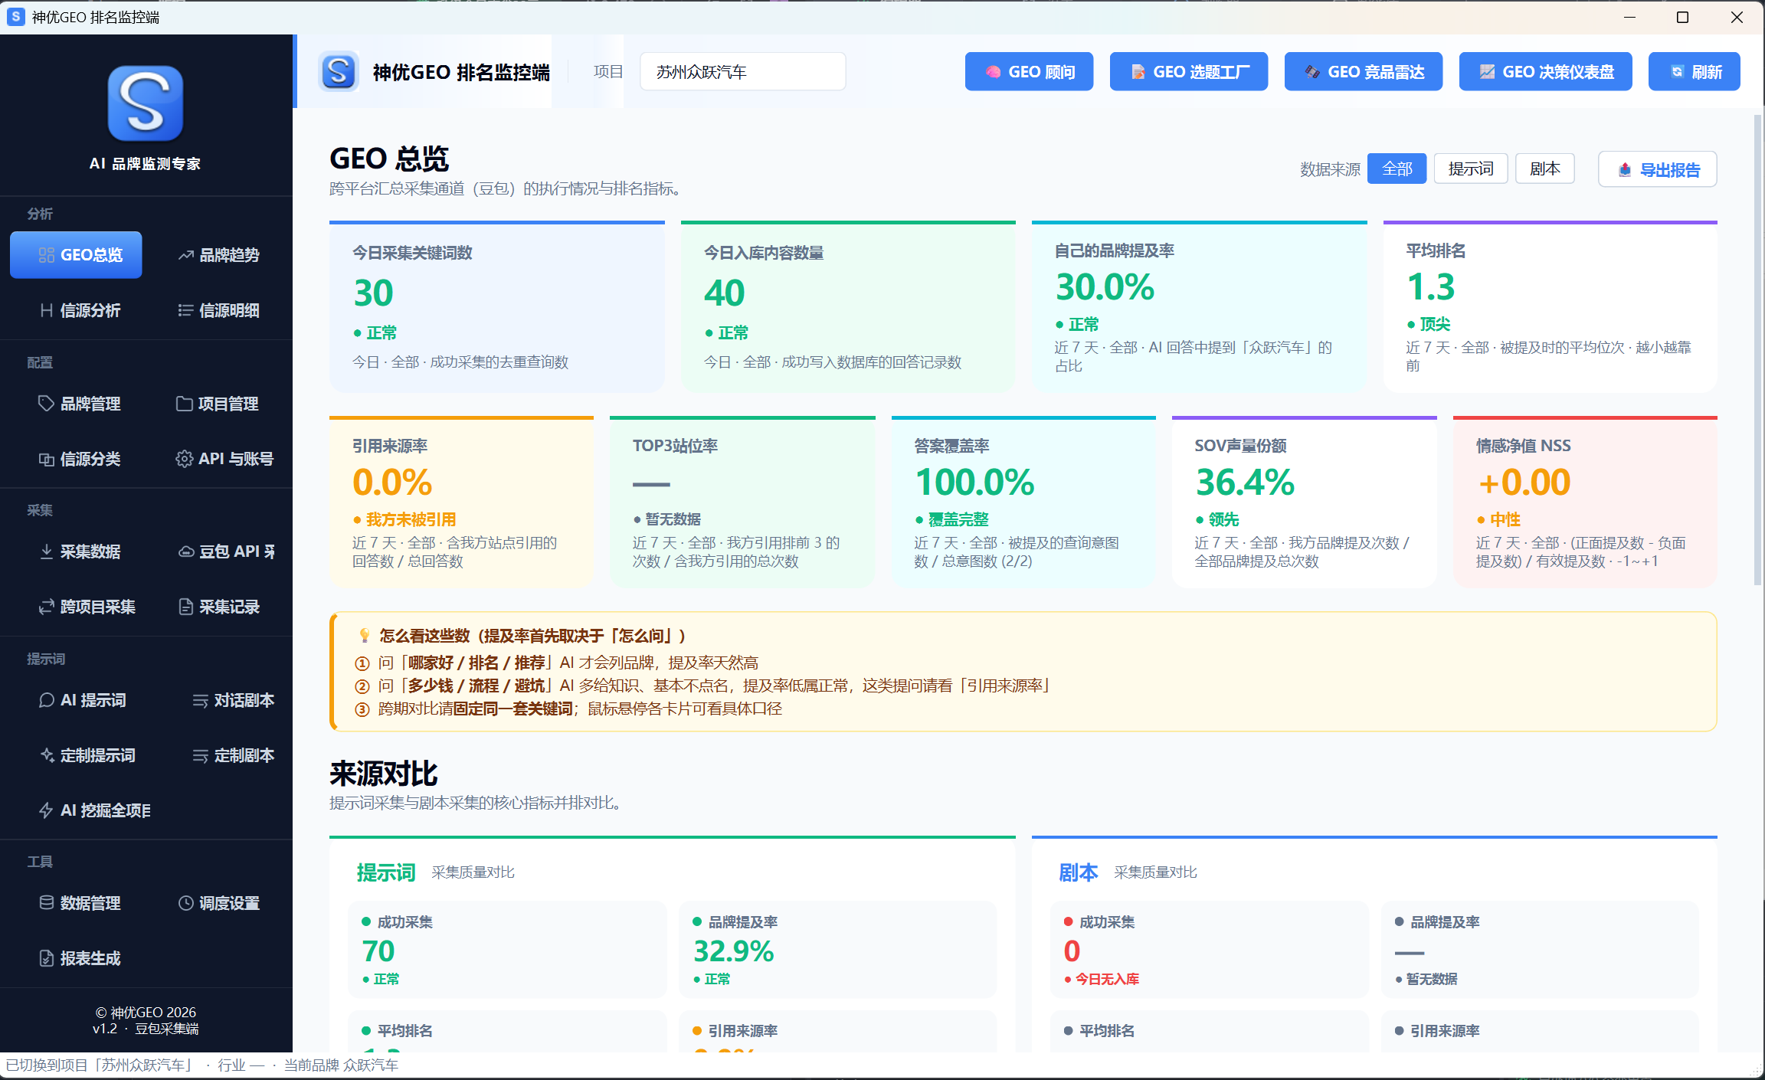Click the main content vertical scrollbar
The width and height of the screenshot is (1765, 1080).
click(1757, 351)
